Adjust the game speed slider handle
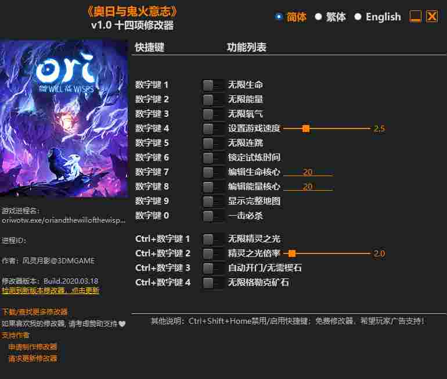 pos(306,128)
